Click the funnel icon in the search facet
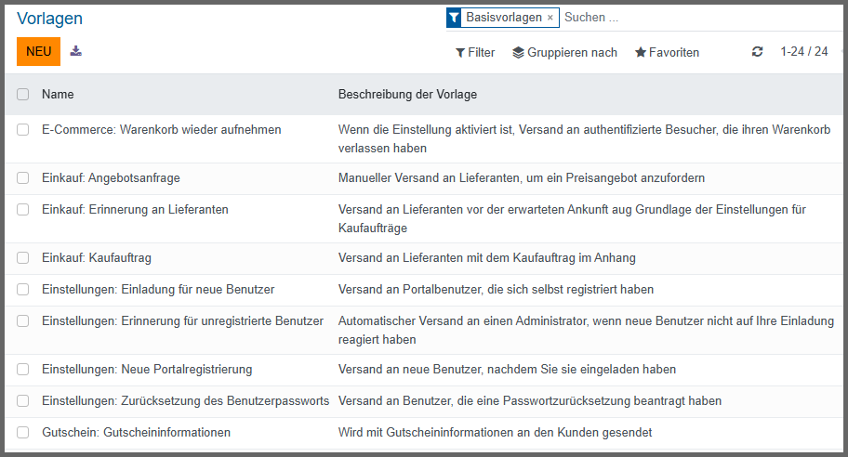 pyautogui.click(x=454, y=18)
